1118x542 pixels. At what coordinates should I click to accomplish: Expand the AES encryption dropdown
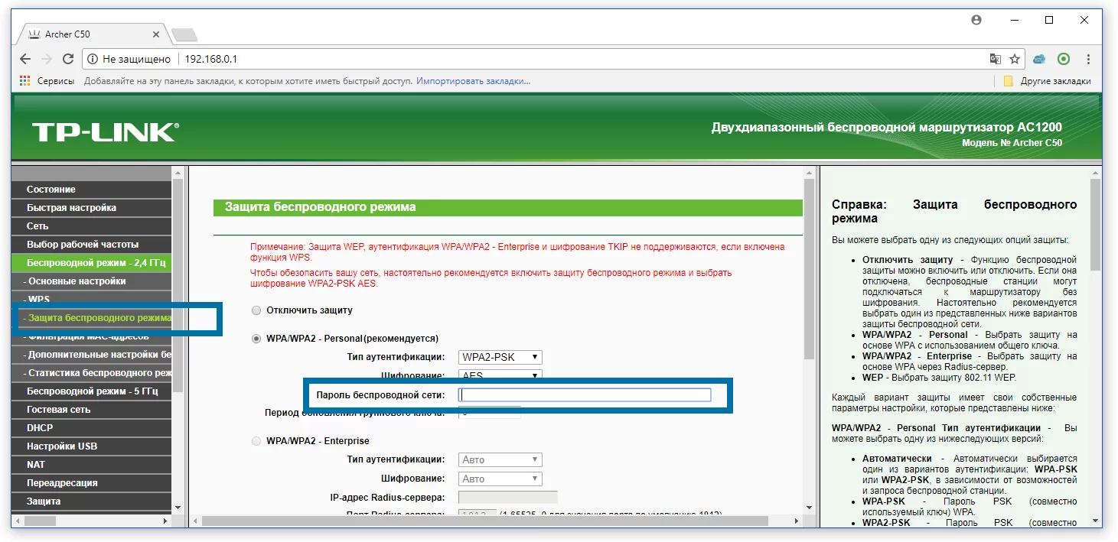click(x=500, y=375)
